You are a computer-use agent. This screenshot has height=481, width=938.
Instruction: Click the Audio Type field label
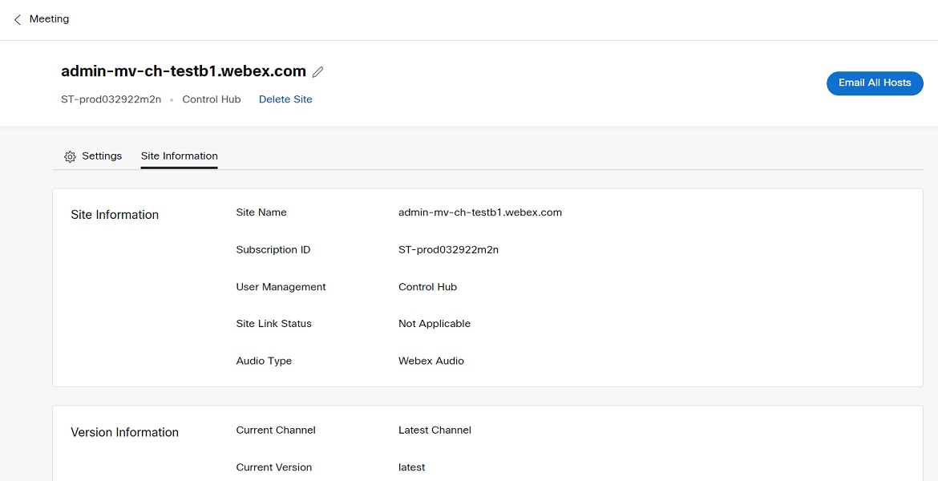264,362
